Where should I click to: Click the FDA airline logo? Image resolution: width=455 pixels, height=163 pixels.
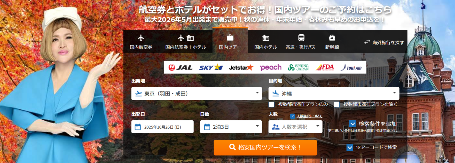[325, 67]
